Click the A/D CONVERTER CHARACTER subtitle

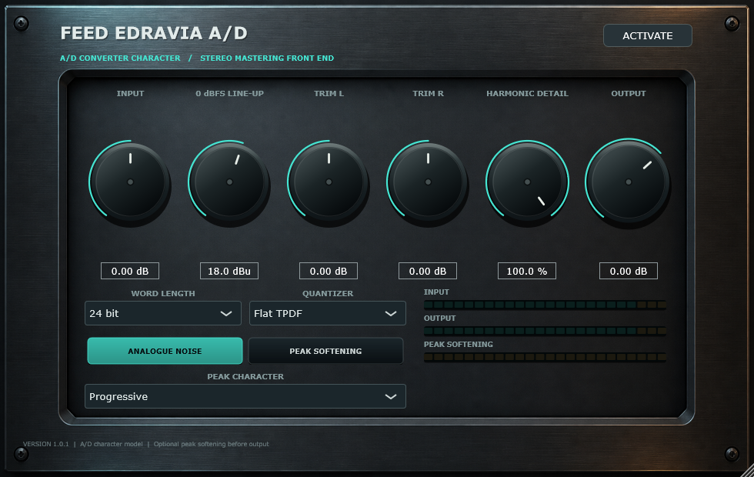[120, 58]
